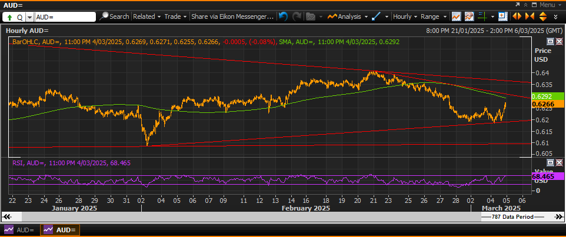The height and width of the screenshot is (237, 566).
Task: Click the orange 0.6266 last price tag
Action: pyautogui.click(x=547, y=104)
